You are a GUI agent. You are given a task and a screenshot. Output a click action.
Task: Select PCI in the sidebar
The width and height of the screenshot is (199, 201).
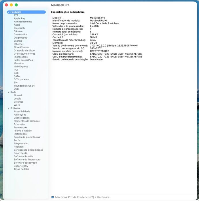tap(16, 70)
